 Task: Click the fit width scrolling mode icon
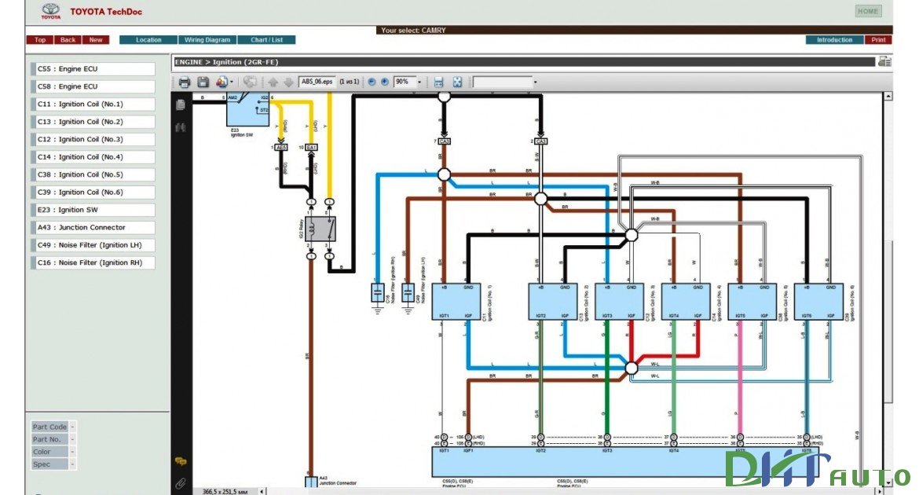click(x=438, y=82)
